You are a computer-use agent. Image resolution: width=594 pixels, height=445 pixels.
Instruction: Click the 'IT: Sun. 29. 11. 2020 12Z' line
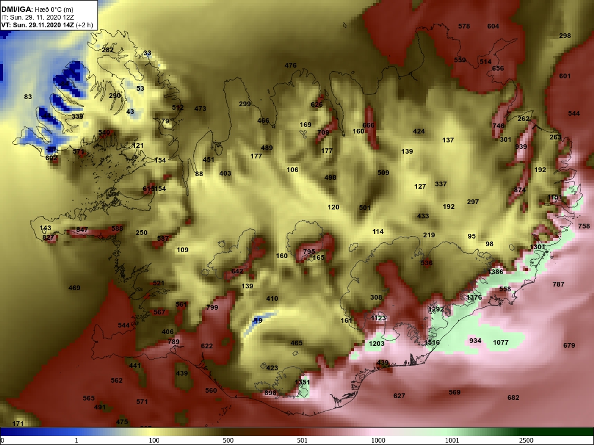tap(37, 17)
